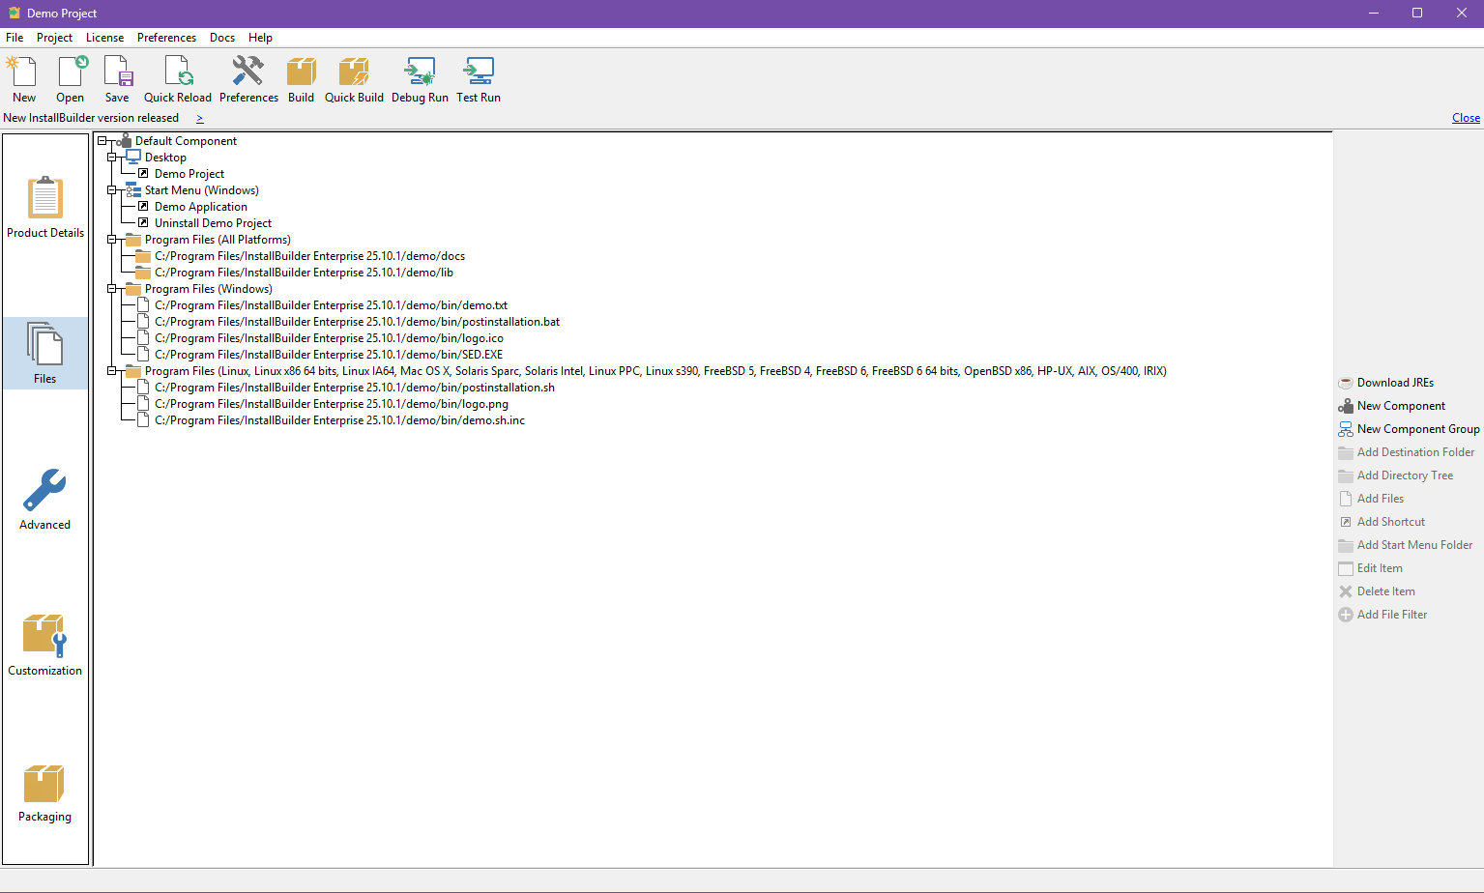1484x893 pixels.
Task: Click the '>' link after version released notice
Action: (x=200, y=118)
